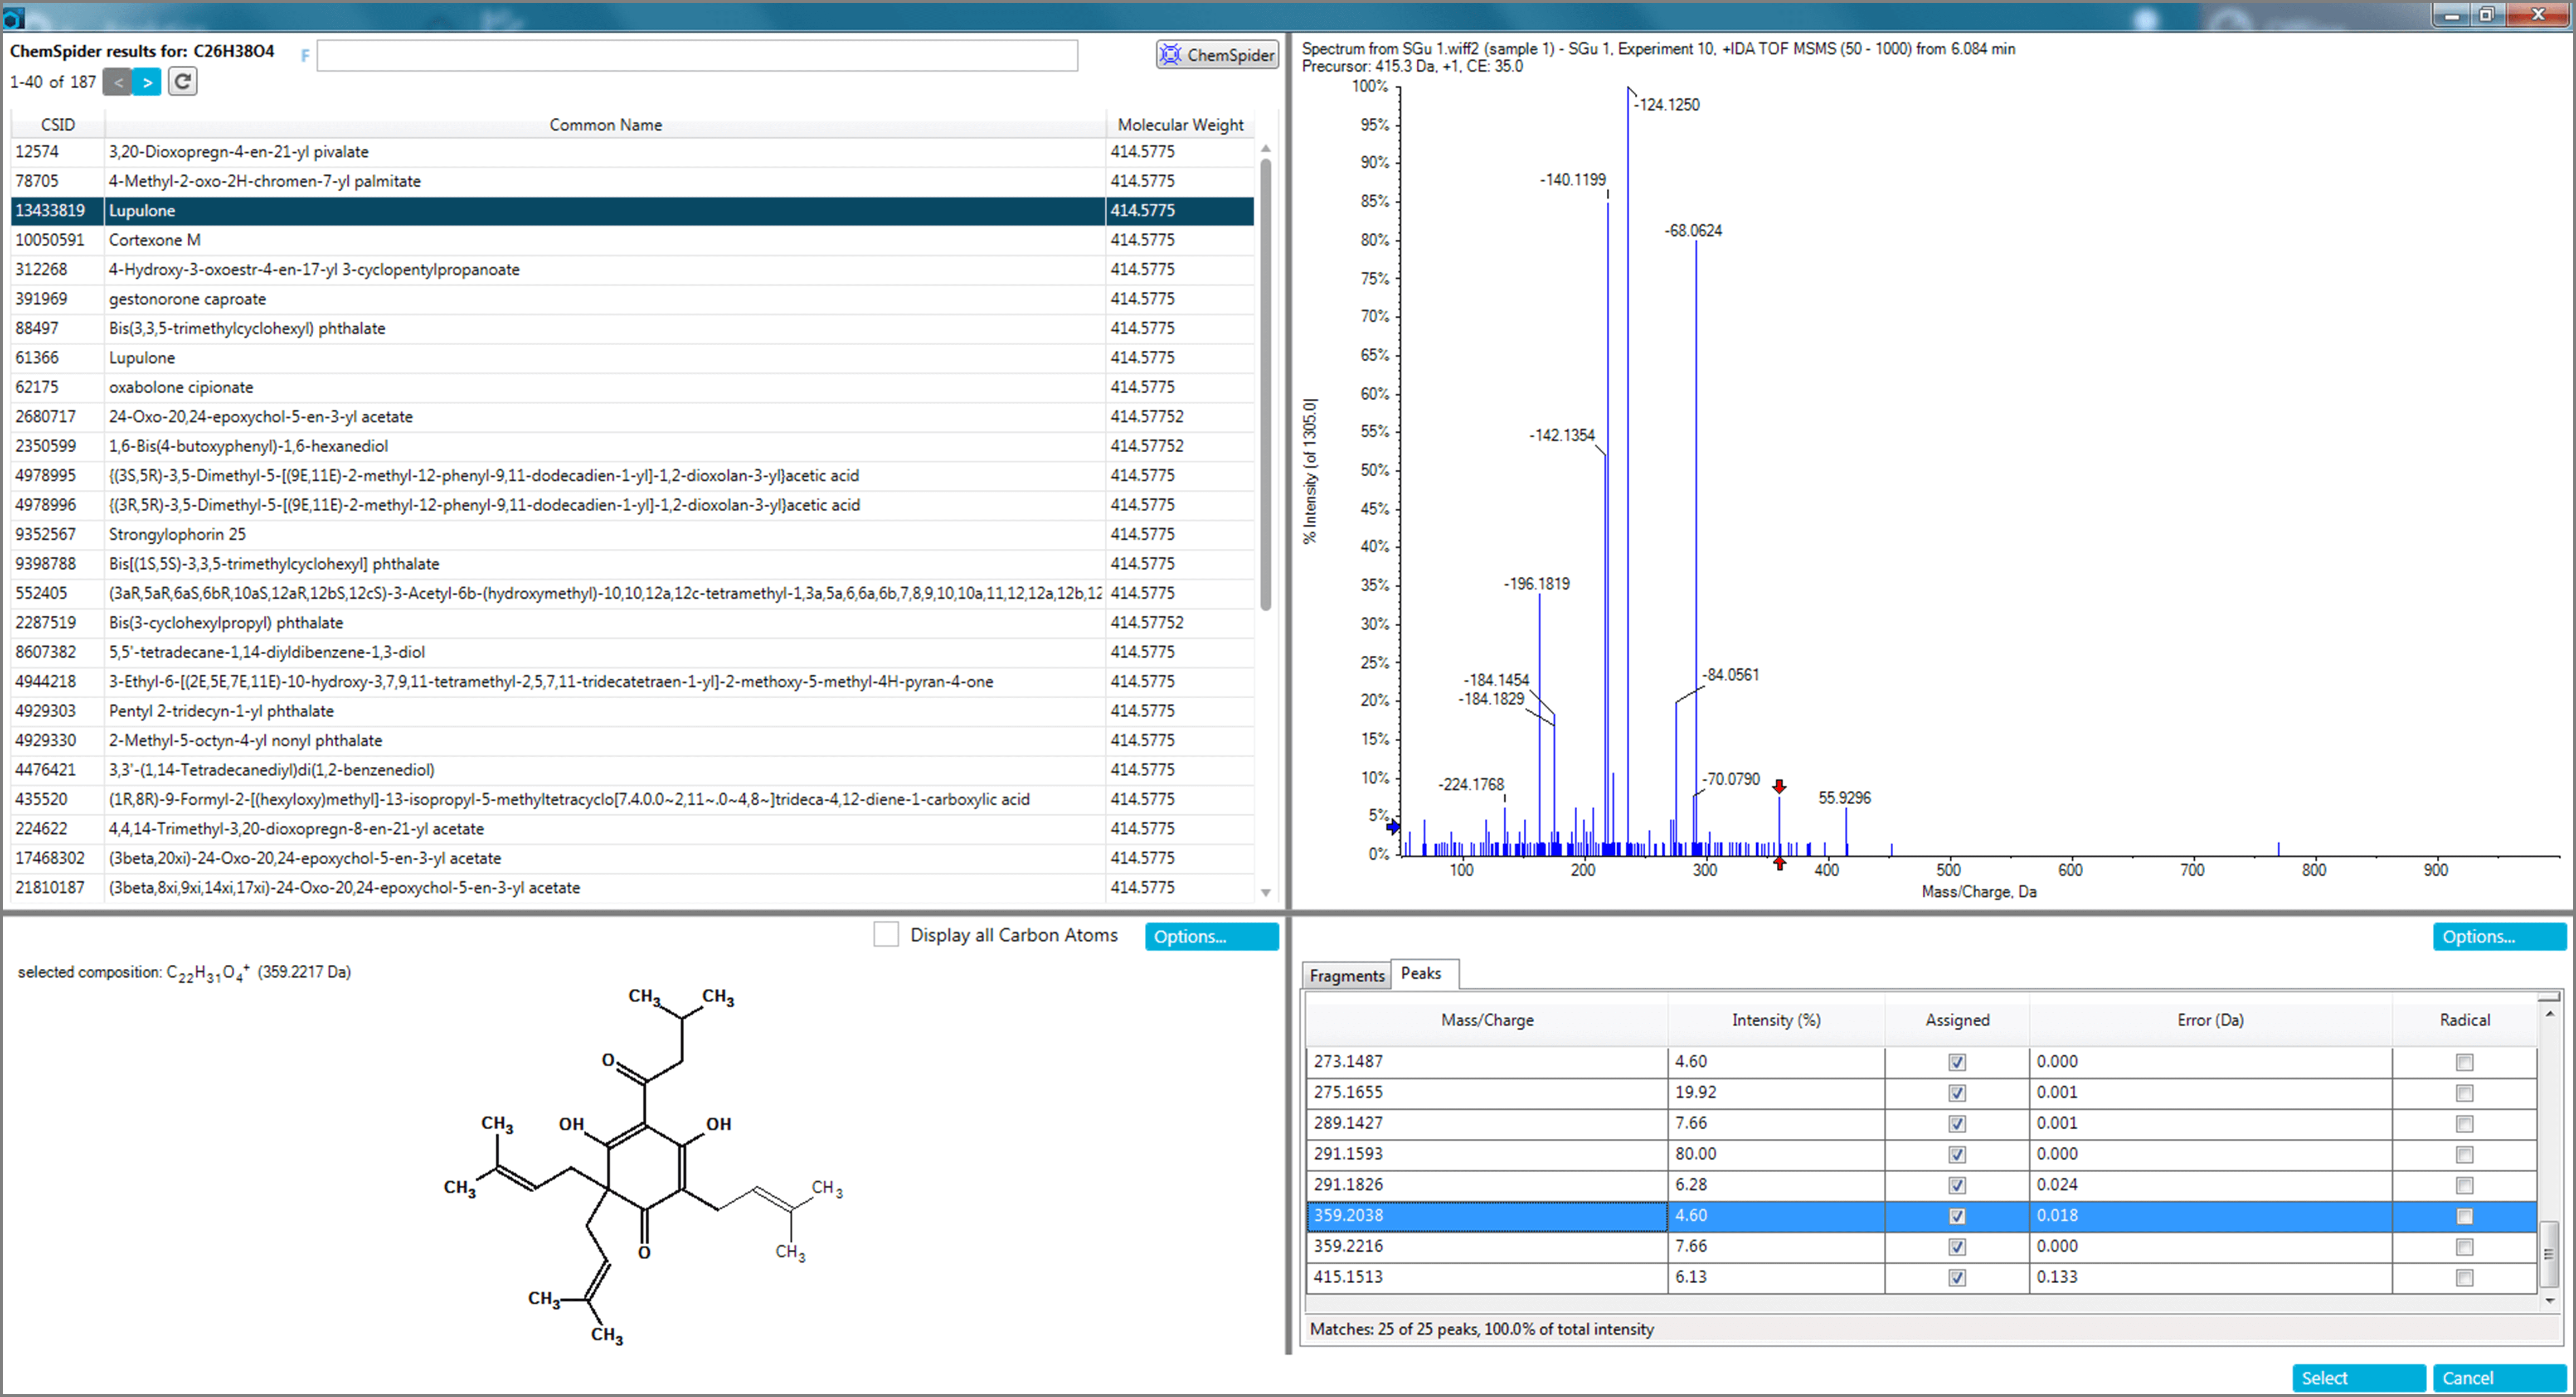Select peak row 415.1513
The height and width of the screenshot is (1397, 2576).
1921,1278
